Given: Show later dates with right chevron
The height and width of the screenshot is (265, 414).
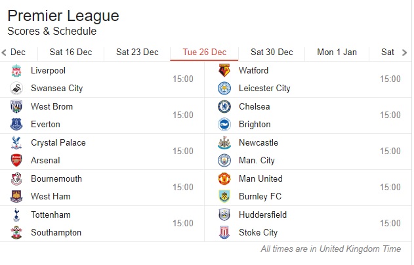Looking at the screenshot, I should point(405,52).
